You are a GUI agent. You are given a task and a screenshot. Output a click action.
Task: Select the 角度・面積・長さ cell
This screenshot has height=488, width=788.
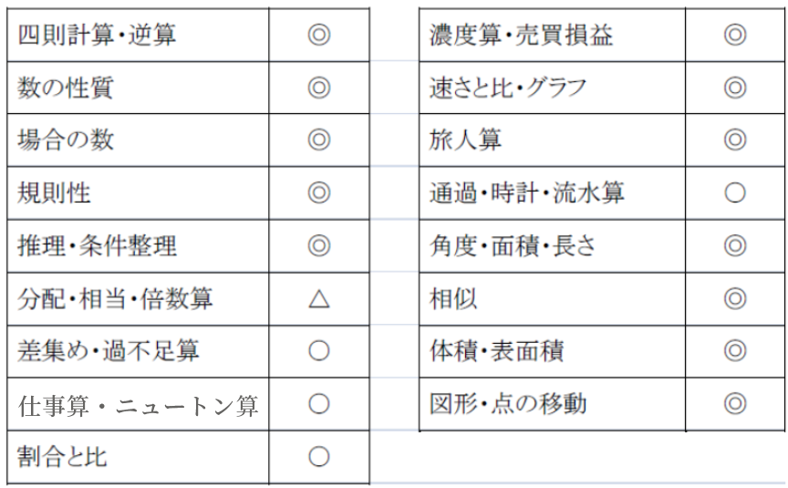click(553, 245)
